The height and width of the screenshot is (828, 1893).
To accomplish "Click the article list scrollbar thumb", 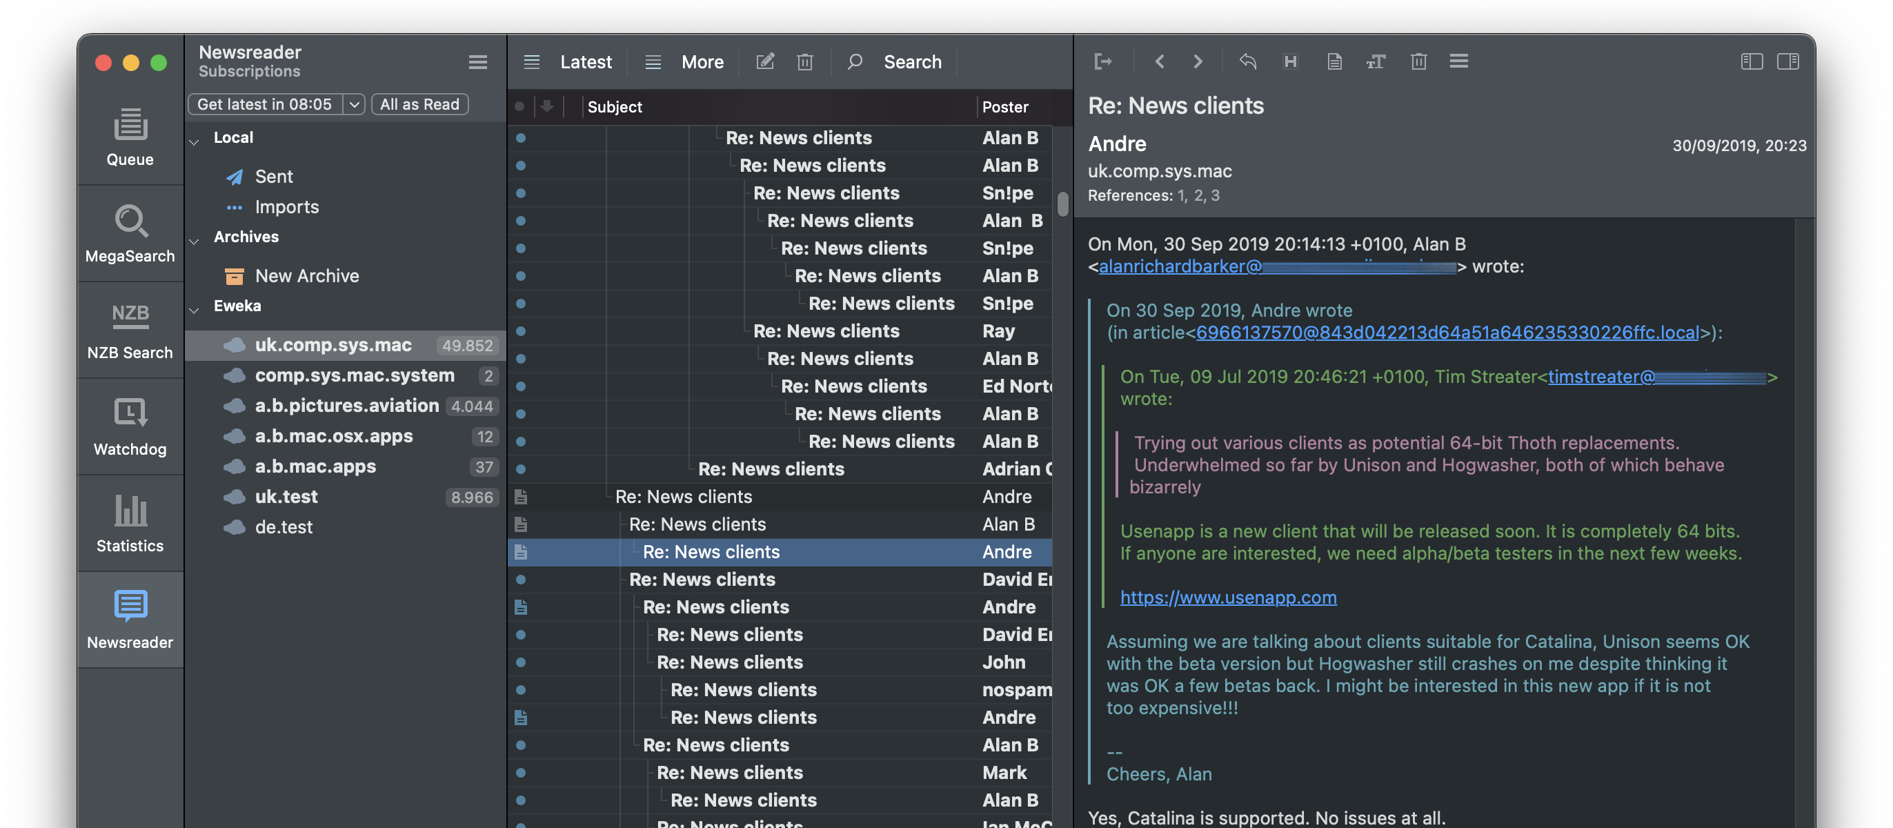I will click(1062, 204).
